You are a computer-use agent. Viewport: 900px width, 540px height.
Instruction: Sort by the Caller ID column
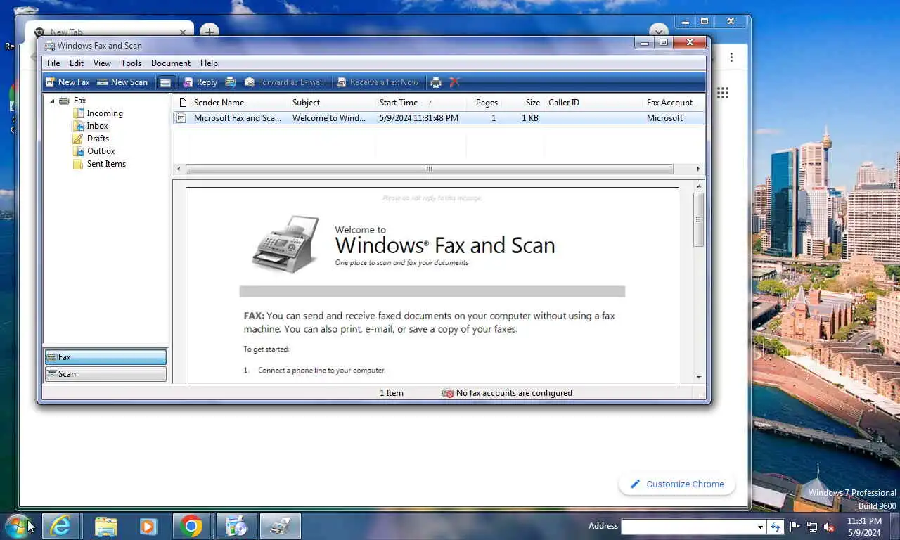[x=593, y=103]
